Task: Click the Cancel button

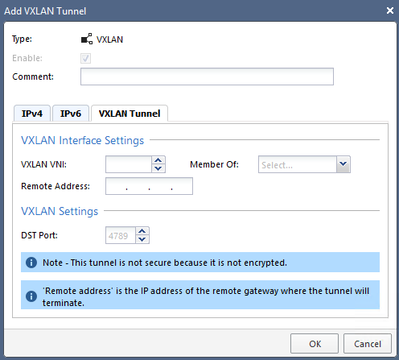Action: click(368, 344)
